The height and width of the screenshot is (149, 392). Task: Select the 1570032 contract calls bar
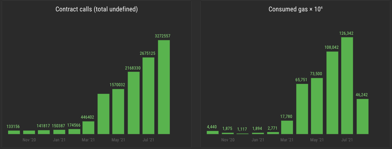tap(118, 112)
